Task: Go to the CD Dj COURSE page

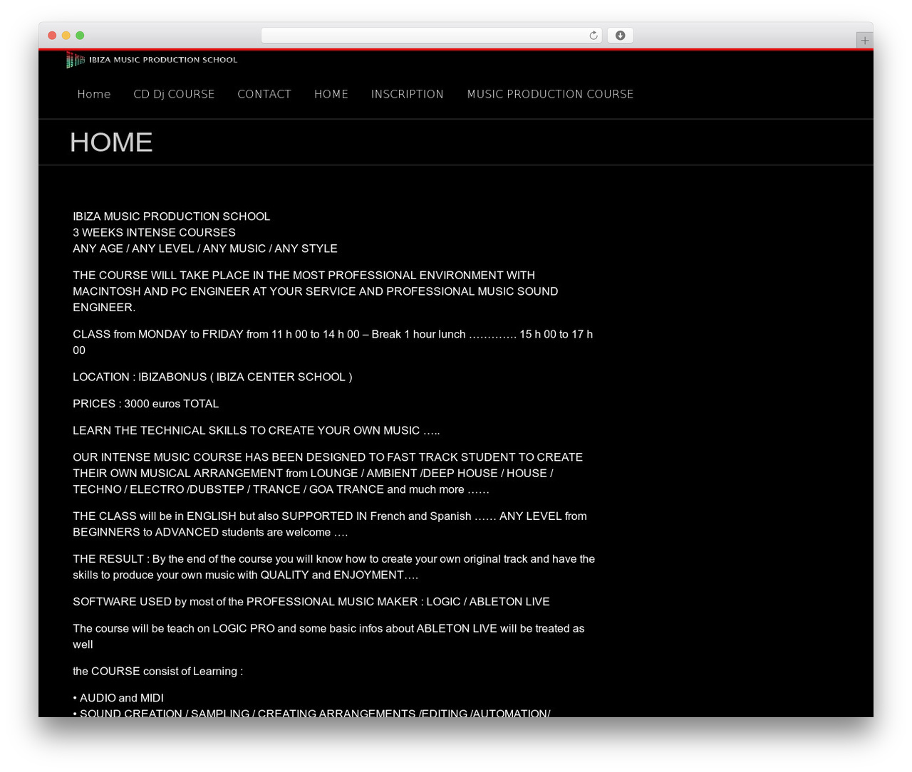Action: coord(174,94)
